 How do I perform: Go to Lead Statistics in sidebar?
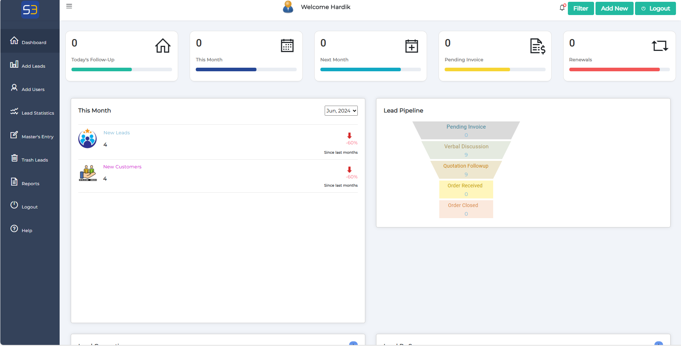click(x=37, y=113)
